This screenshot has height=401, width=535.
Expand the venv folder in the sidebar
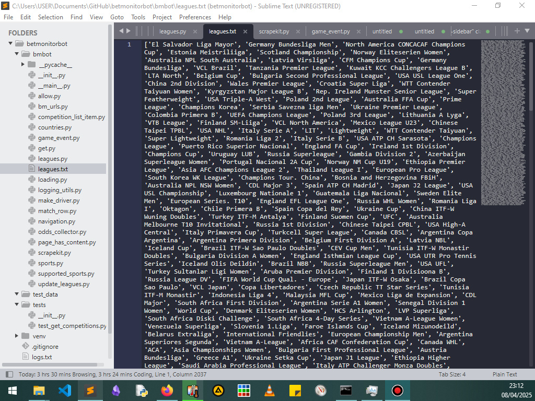pos(16,336)
